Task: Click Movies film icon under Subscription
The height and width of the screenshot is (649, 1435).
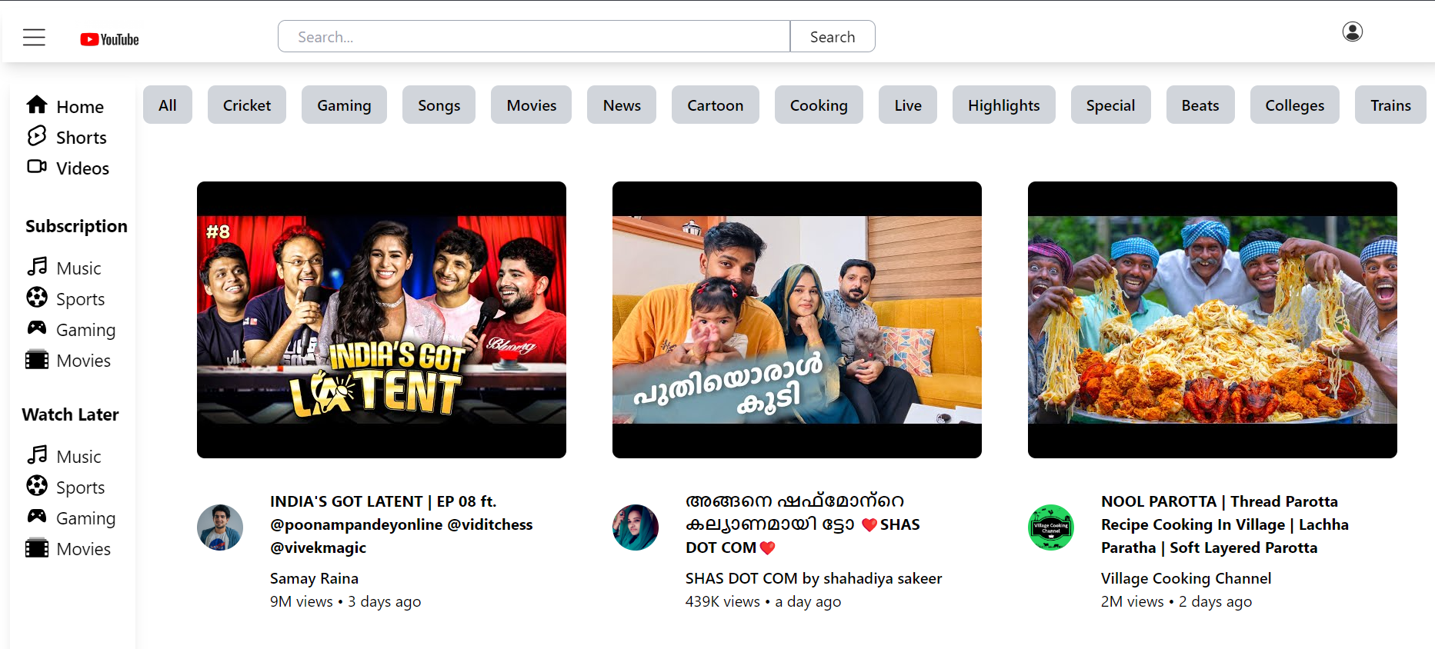Action: pyautogui.click(x=37, y=359)
